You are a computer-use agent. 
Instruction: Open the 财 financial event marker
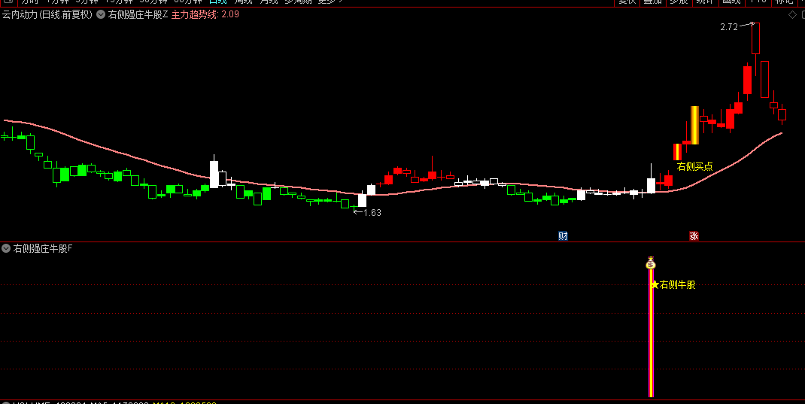(563, 236)
